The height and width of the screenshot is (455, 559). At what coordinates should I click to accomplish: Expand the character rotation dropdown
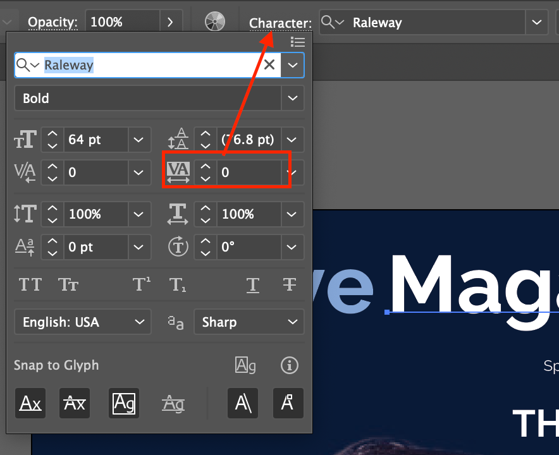[292, 247]
